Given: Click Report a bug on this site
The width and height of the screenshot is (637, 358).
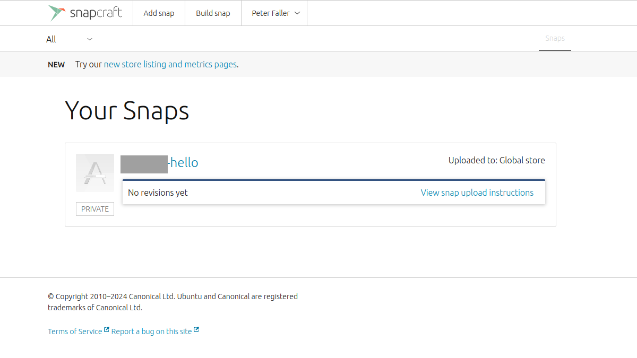Looking at the screenshot, I should pyautogui.click(x=151, y=331).
